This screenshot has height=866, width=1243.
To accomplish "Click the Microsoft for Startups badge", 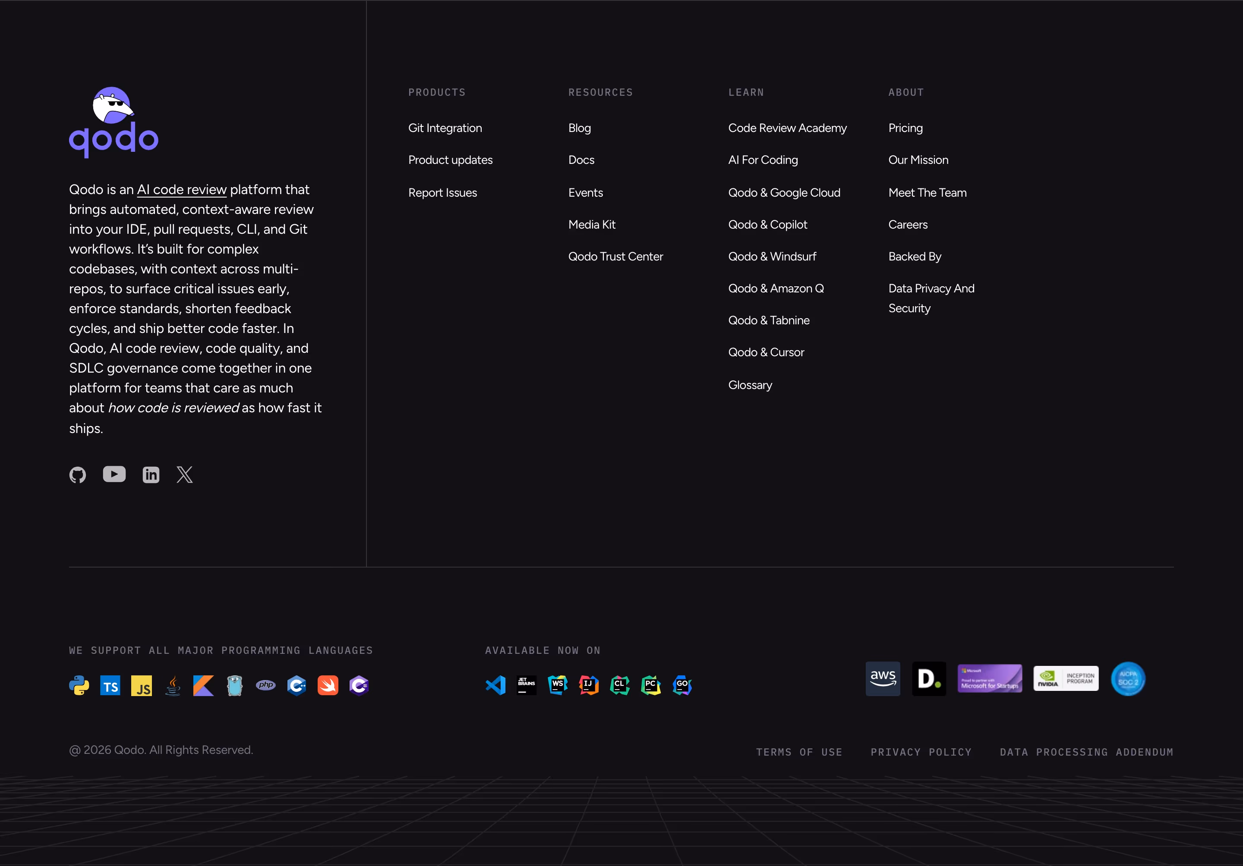I will [x=990, y=679].
